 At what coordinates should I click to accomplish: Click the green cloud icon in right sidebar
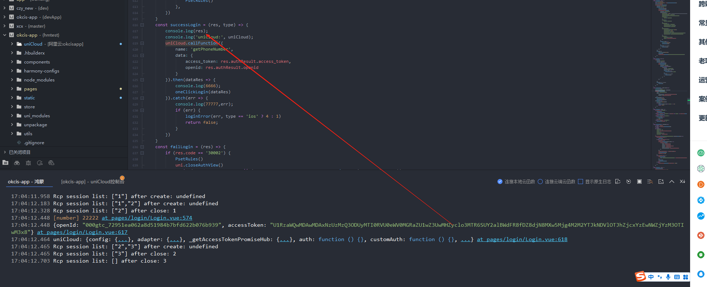(701, 153)
